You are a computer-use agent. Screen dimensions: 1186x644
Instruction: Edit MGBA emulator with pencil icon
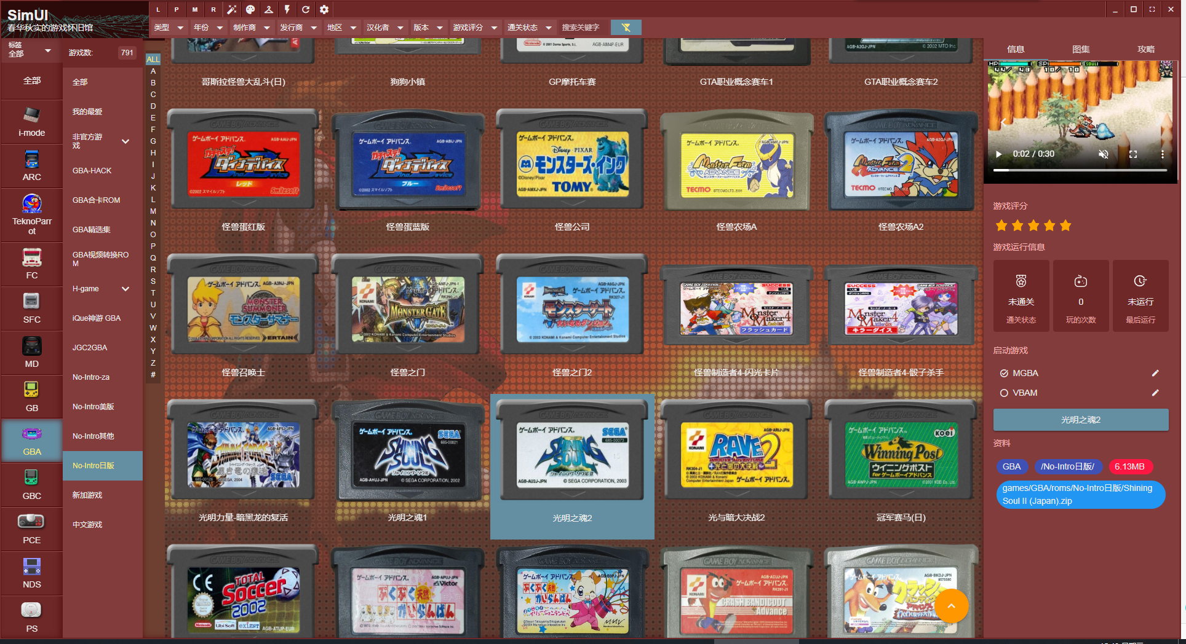point(1155,373)
